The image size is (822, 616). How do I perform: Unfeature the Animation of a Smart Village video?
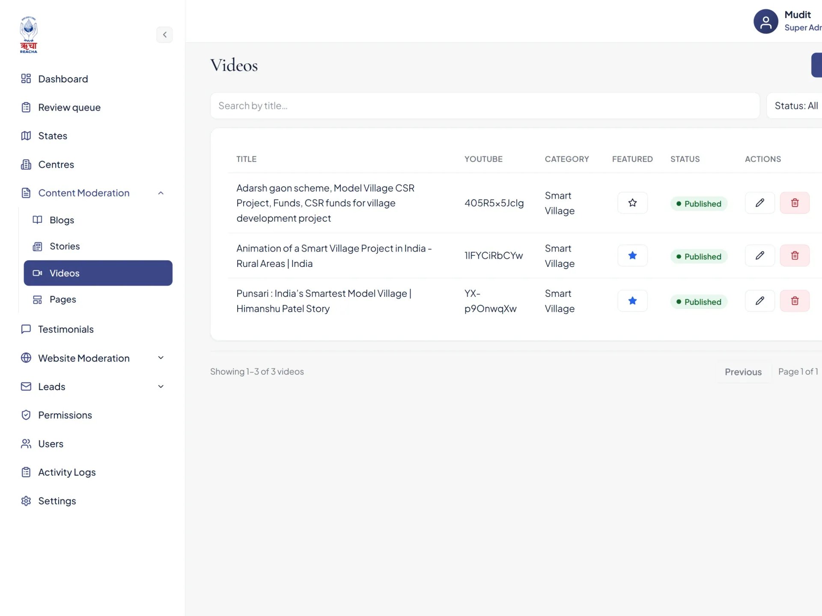coord(632,256)
